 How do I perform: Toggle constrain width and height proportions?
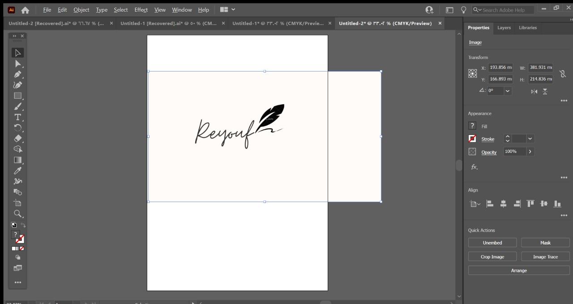pyautogui.click(x=563, y=74)
